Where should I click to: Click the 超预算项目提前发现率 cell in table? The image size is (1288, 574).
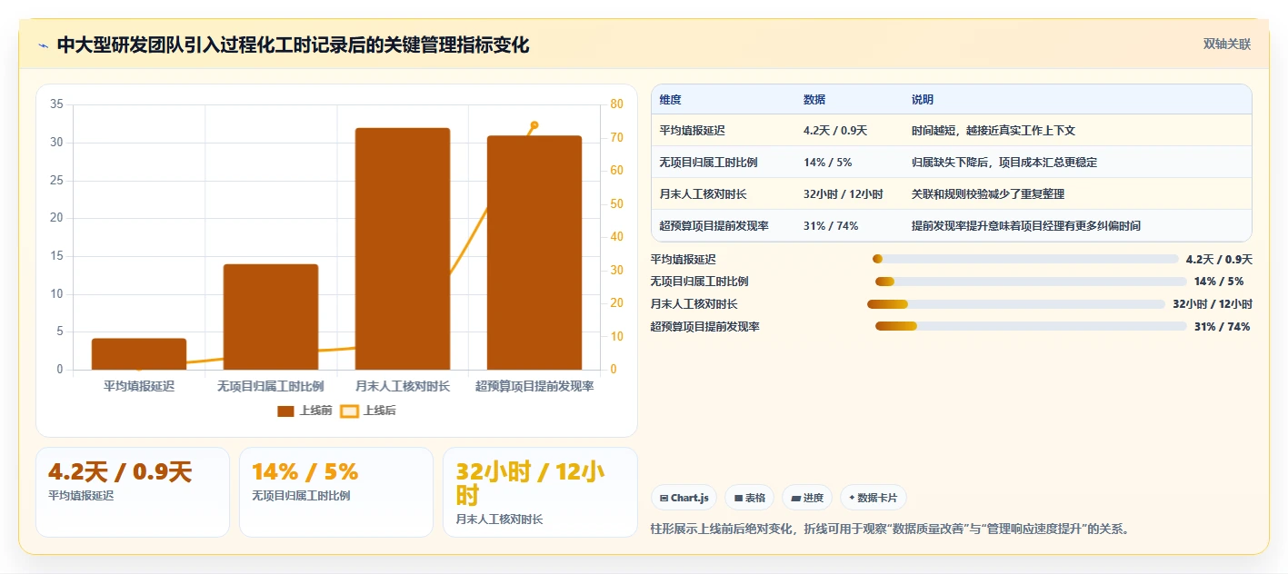coord(714,226)
